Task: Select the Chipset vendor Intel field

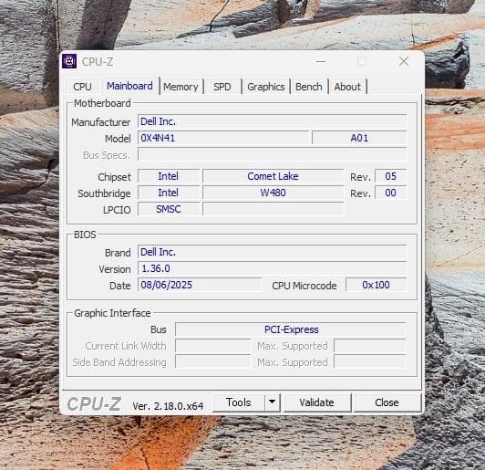Action: (x=169, y=176)
